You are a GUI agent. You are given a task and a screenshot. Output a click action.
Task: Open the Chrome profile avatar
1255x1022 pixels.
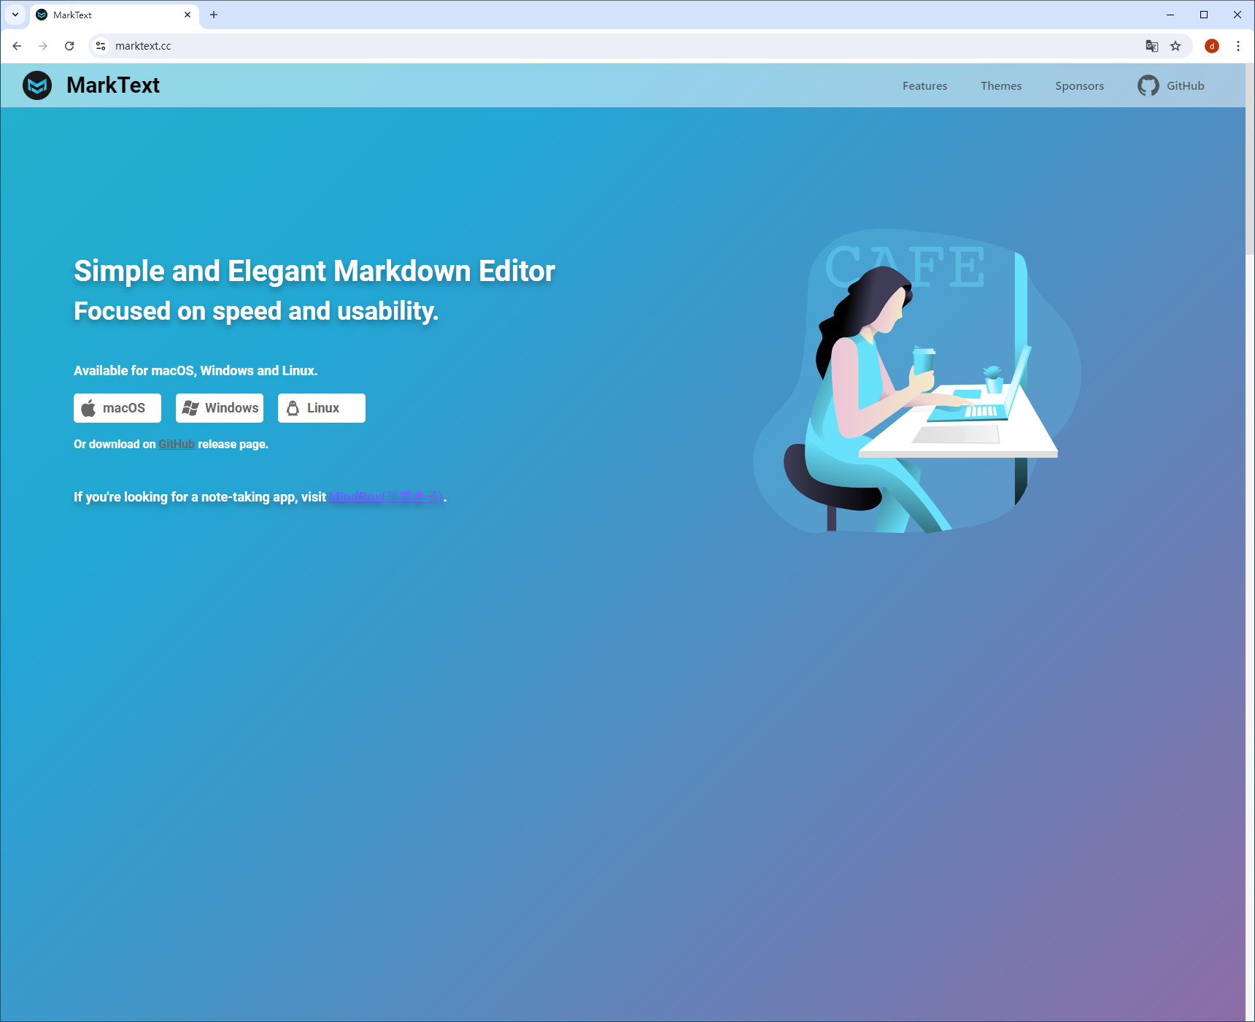1212,46
